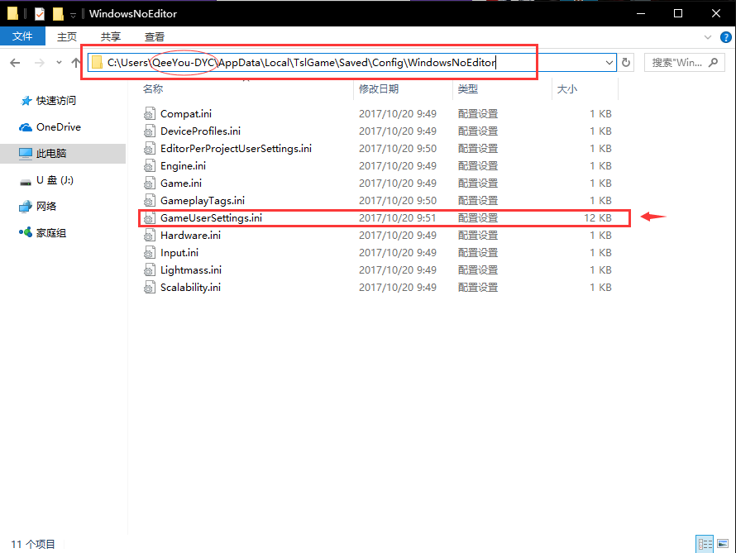The image size is (736, 553).
Task: Expand the ribbon with the chevron
Action: click(708, 37)
